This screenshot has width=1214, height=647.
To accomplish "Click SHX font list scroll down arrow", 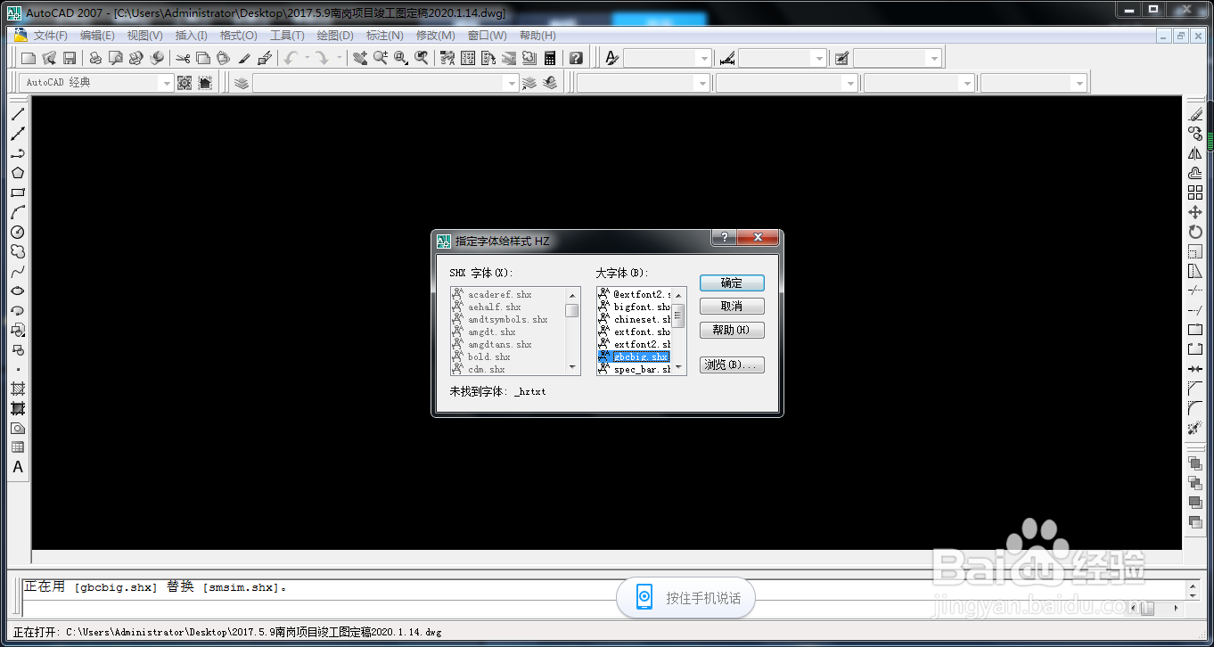I will coord(572,366).
